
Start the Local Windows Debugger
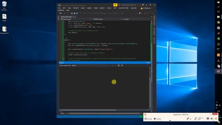(x=98, y=13)
